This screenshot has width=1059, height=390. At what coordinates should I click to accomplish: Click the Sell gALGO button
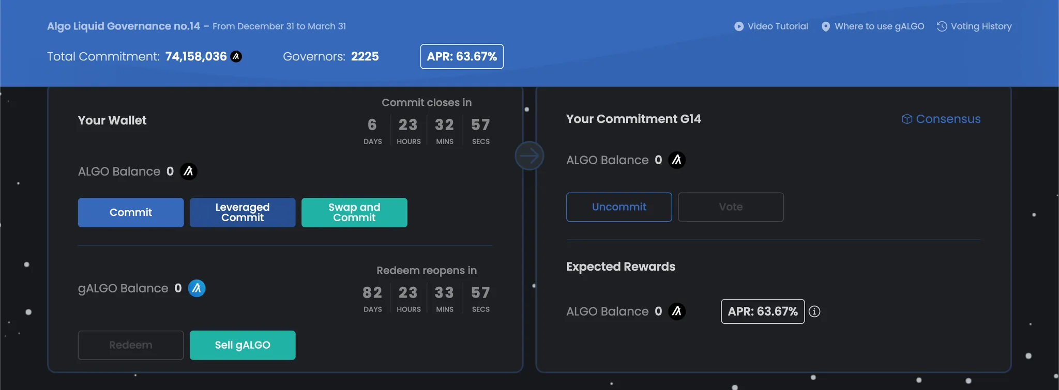click(x=243, y=345)
